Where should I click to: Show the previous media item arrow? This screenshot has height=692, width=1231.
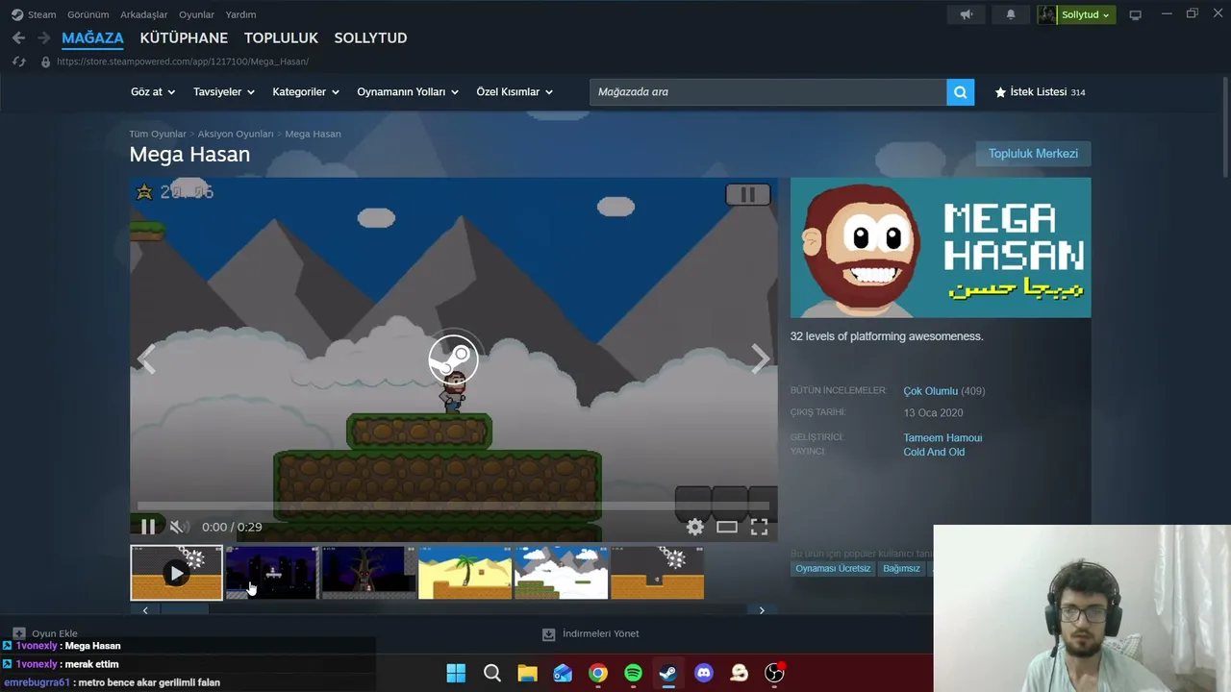coord(146,359)
